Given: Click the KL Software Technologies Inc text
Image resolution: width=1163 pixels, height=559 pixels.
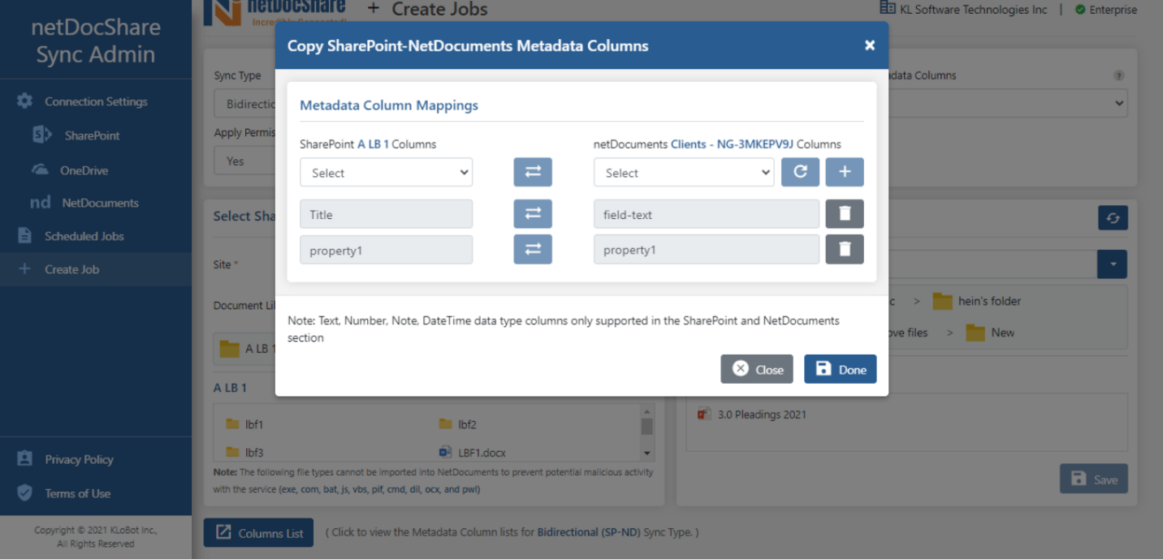Looking at the screenshot, I should click(974, 10).
